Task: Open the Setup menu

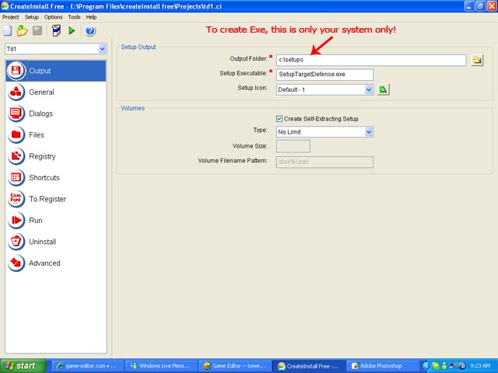Action: 32,17
